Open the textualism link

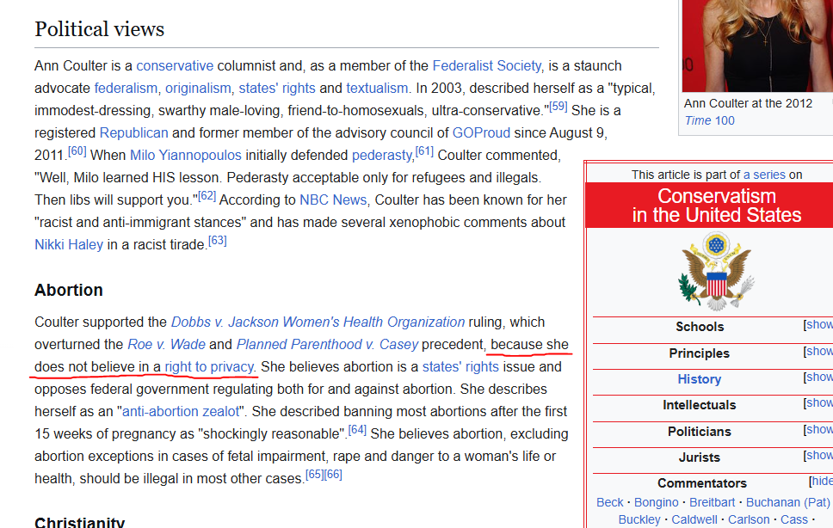[x=377, y=88]
